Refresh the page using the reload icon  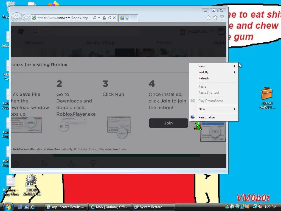click(x=109, y=18)
